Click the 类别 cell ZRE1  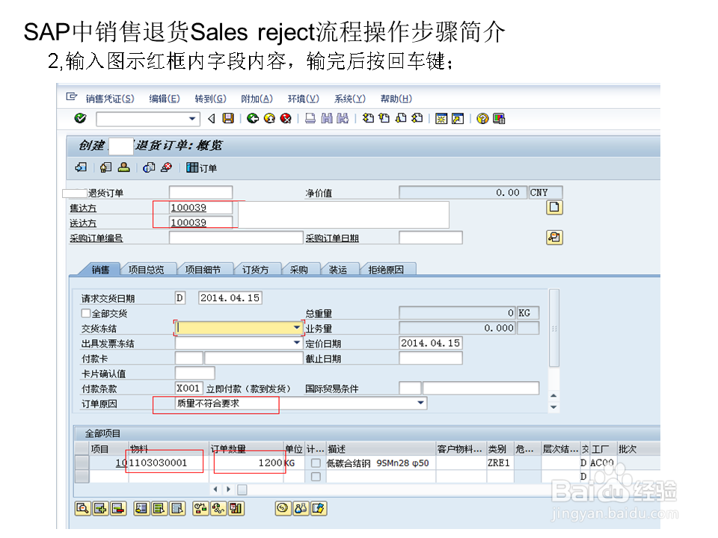pos(500,463)
